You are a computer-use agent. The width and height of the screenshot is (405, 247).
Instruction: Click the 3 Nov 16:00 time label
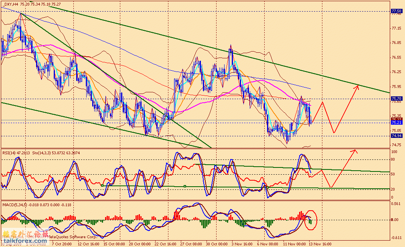[242, 244]
